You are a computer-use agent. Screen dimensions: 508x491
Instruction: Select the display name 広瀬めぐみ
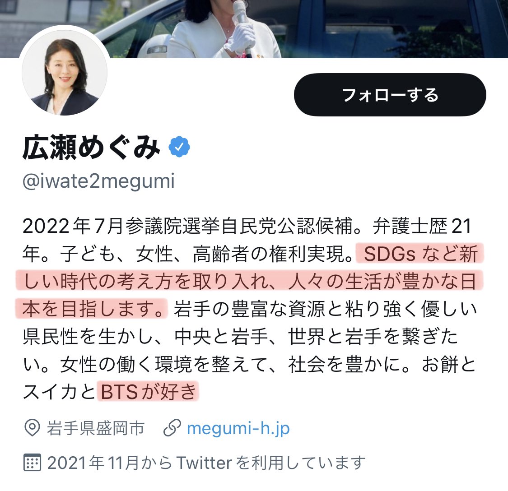(91, 148)
